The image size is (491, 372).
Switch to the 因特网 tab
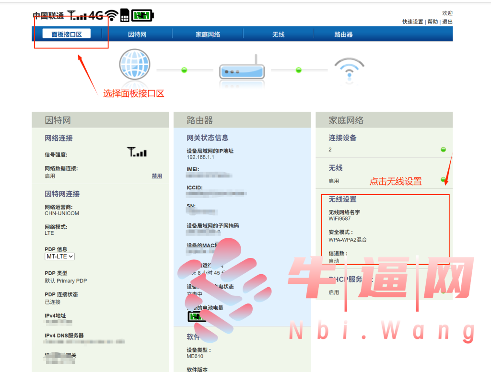point(137,35)
